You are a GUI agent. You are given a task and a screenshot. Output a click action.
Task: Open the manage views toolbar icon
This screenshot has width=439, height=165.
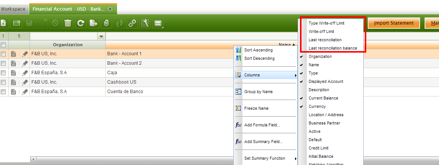[x=158, y=23]
